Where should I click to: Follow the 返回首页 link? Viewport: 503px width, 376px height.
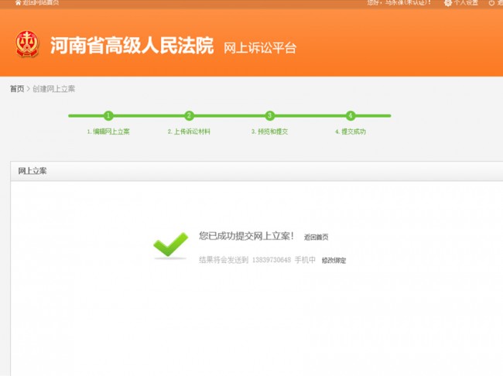coord(316,237)
